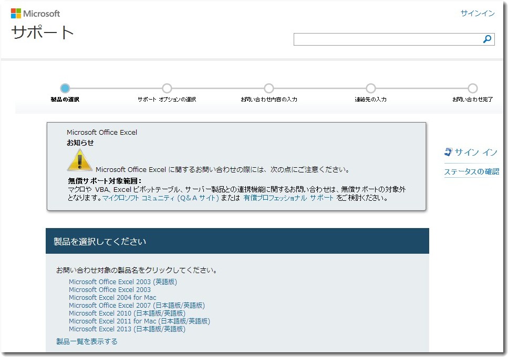Open マイクロソフト コミュニティ (Q&A サイト) link
Image resolution: width=508 pixels, height=357 pixels.
161,198
